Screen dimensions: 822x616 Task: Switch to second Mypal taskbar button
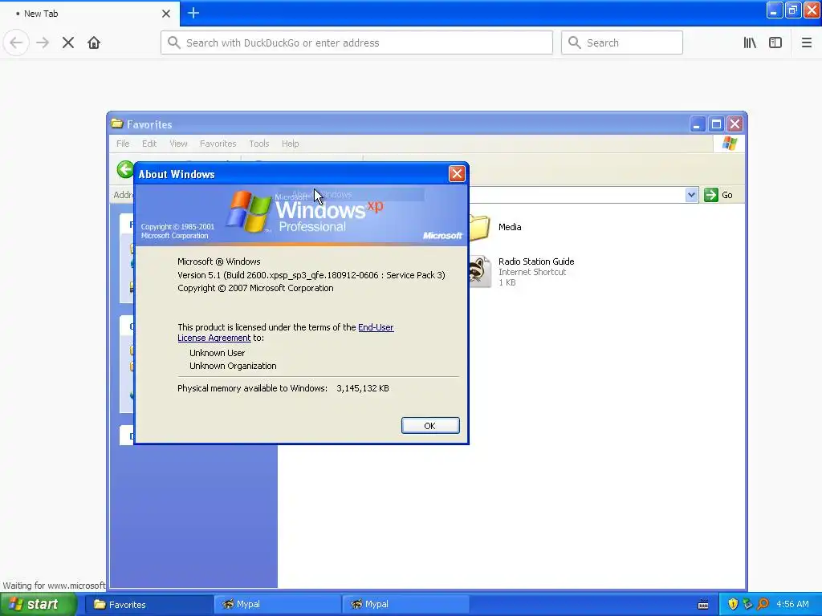click(x=405, y=605)
